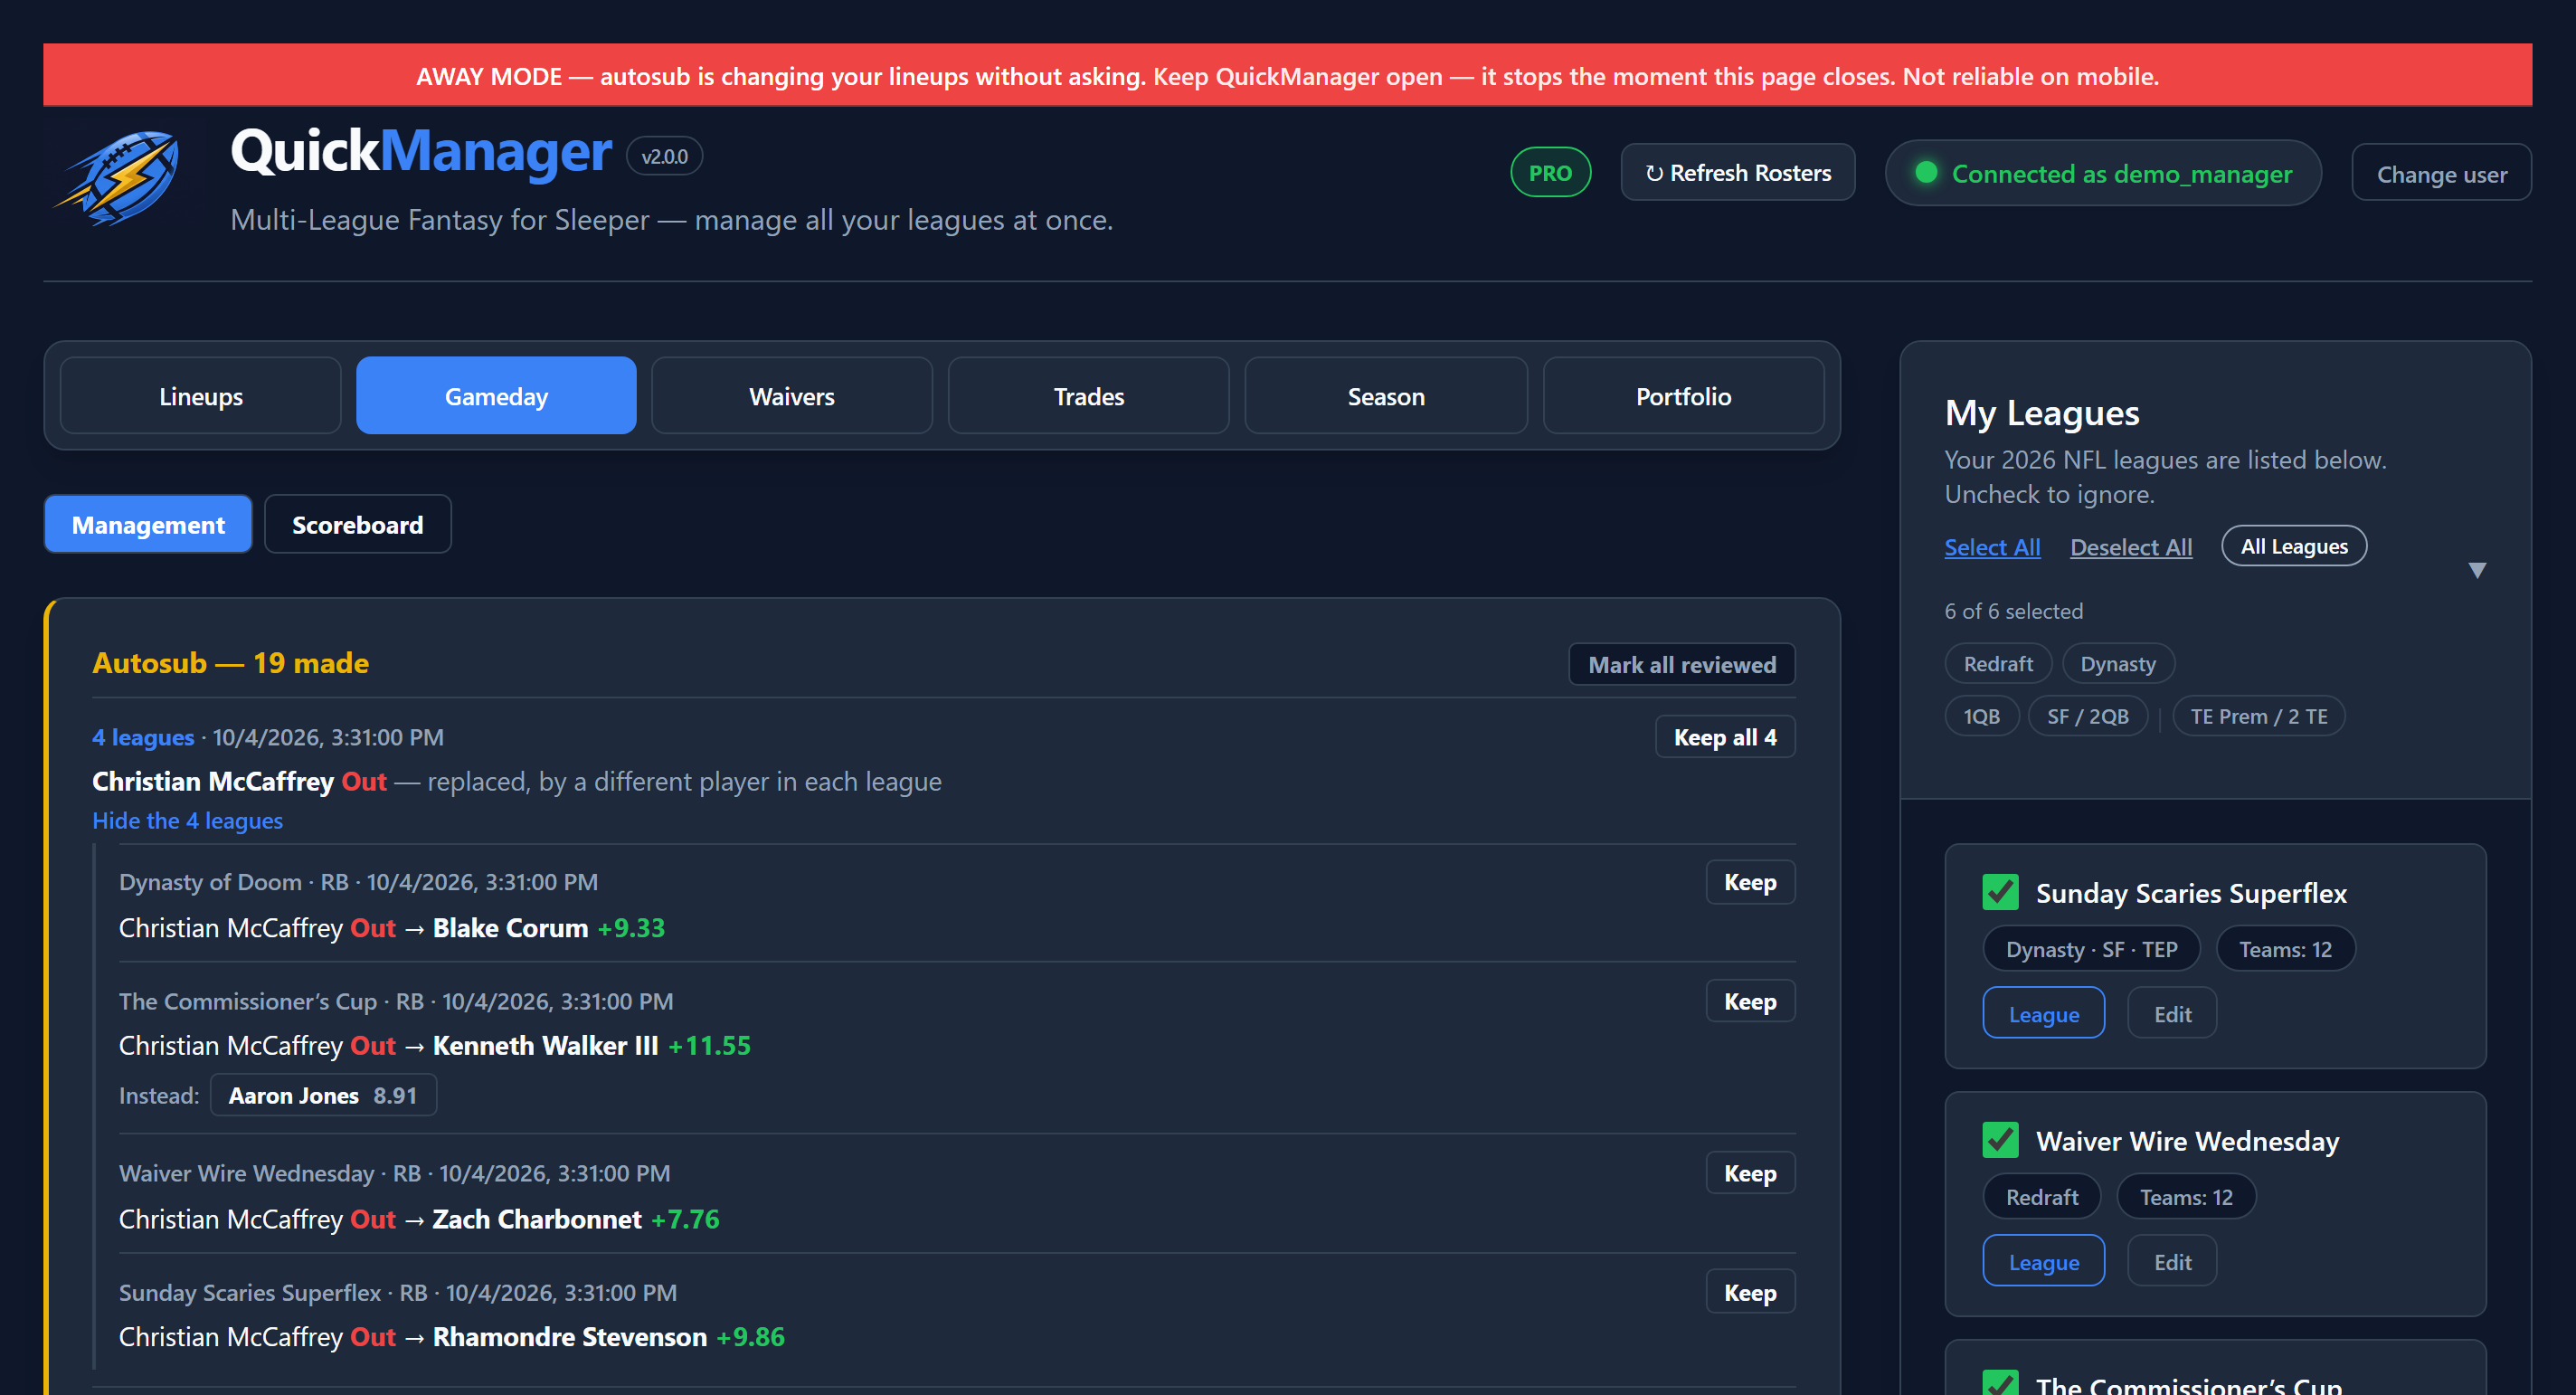Screen dimensions: 2576x1395
Task: Uncheck the Sunday Scaries Superflex league checkbox
Action: tap(2000, 892)
